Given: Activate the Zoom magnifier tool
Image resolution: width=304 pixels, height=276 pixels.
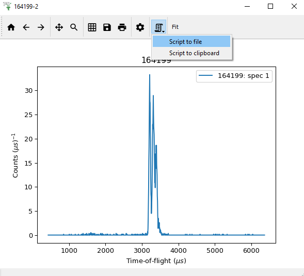Looking at the screenshot, I should [x=74, y=27].
